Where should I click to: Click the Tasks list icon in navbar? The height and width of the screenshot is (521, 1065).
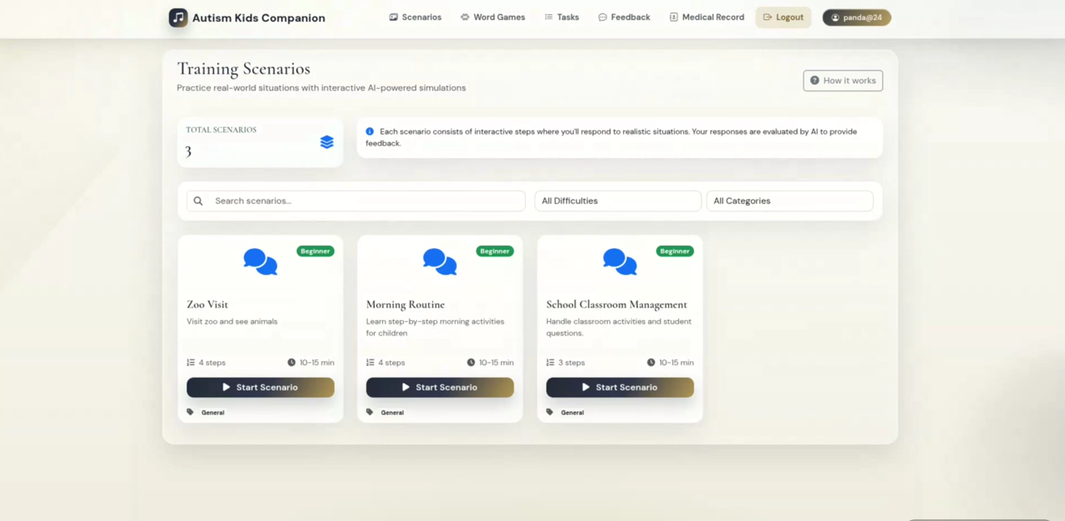548,17
